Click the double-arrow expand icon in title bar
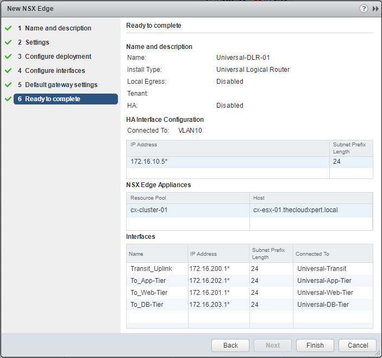Image resolution: width=382 pixels, height=358 pixels. (x=375, y=9)
